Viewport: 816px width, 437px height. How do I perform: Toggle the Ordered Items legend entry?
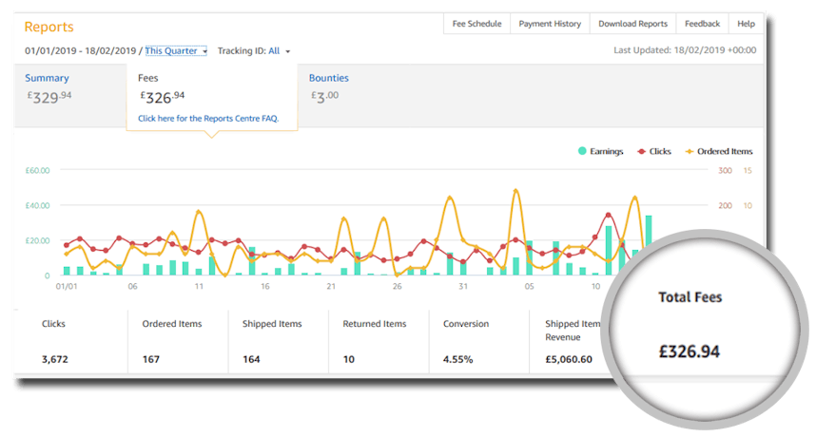click(x=690, y=151)
